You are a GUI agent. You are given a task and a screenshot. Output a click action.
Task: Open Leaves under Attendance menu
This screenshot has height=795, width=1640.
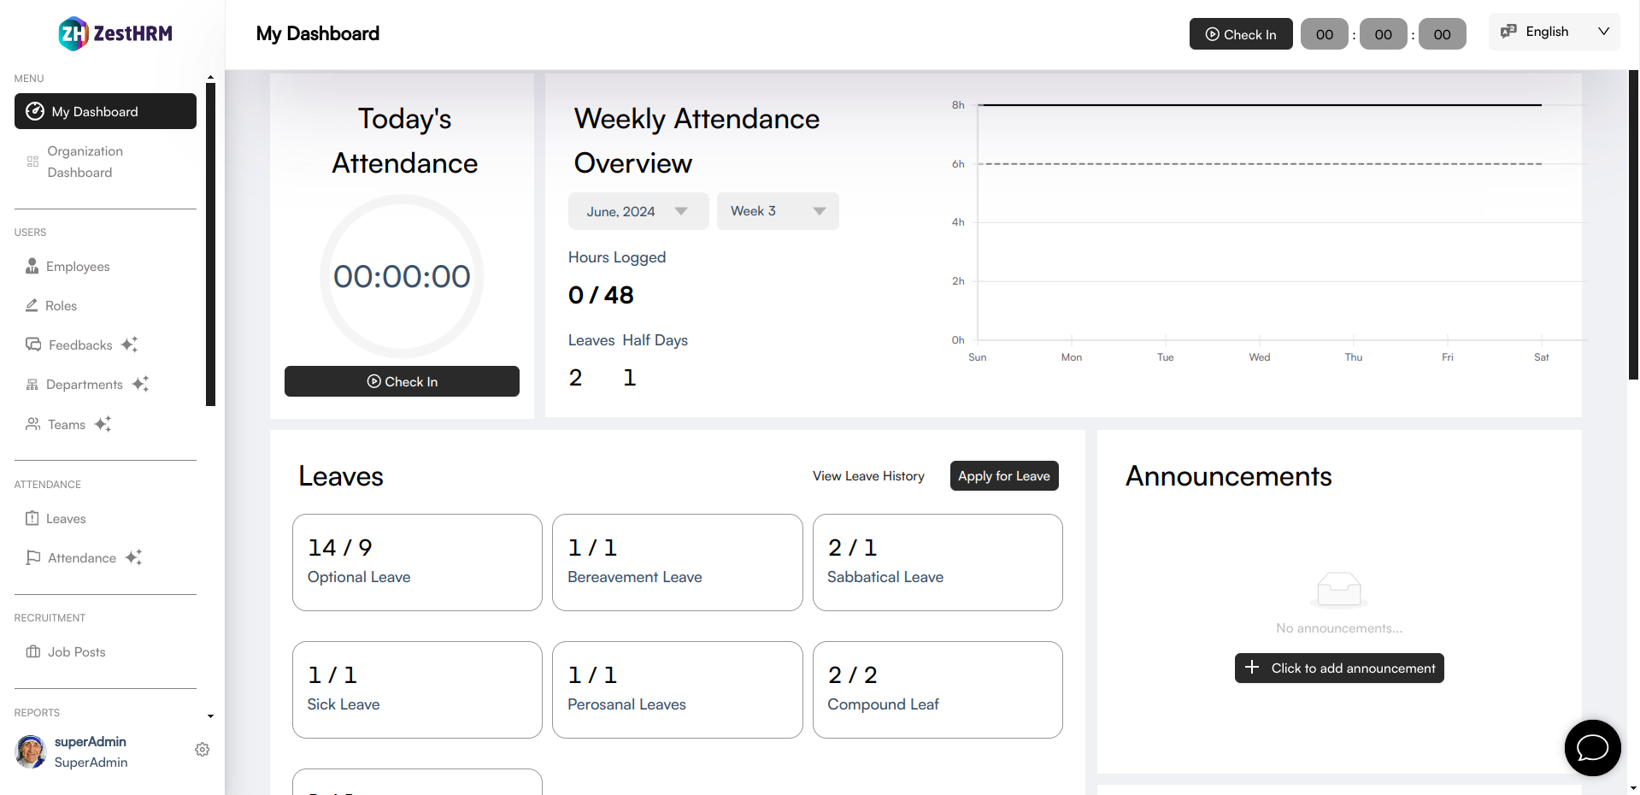66,519
